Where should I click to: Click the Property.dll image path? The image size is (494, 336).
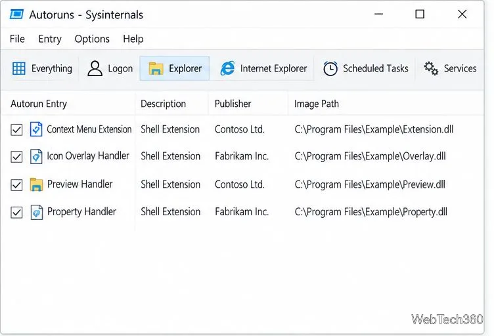pyautogui.click(x=370, y=212)
